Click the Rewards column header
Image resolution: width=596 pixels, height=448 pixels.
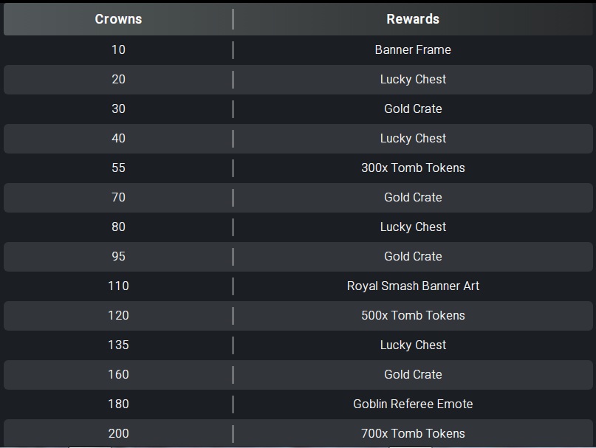click(413, 19)
